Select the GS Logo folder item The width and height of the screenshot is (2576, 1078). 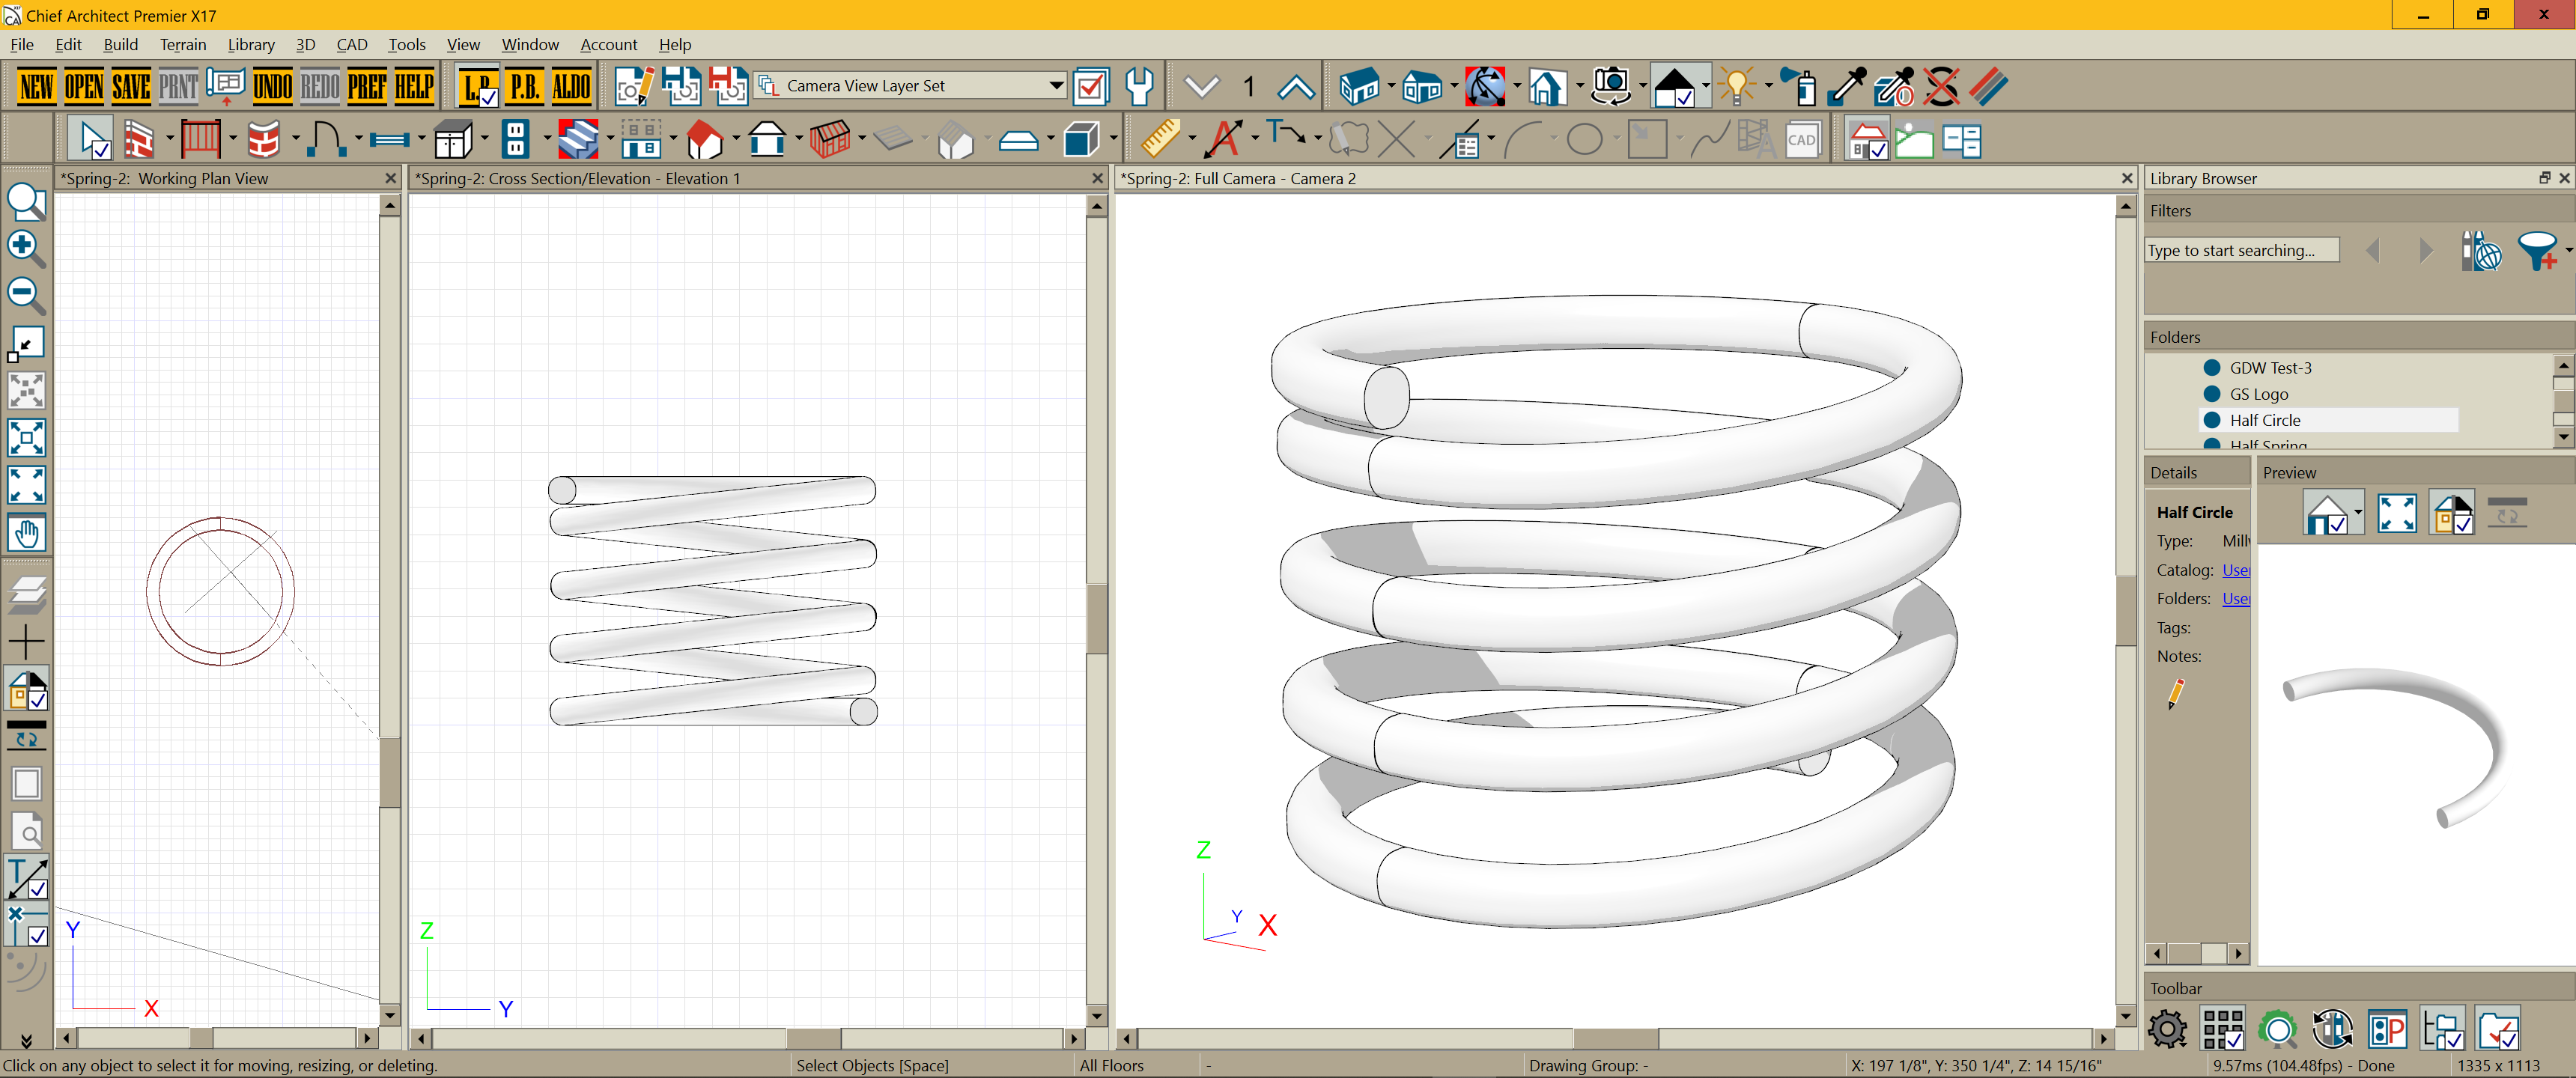tap(2258, 394)
